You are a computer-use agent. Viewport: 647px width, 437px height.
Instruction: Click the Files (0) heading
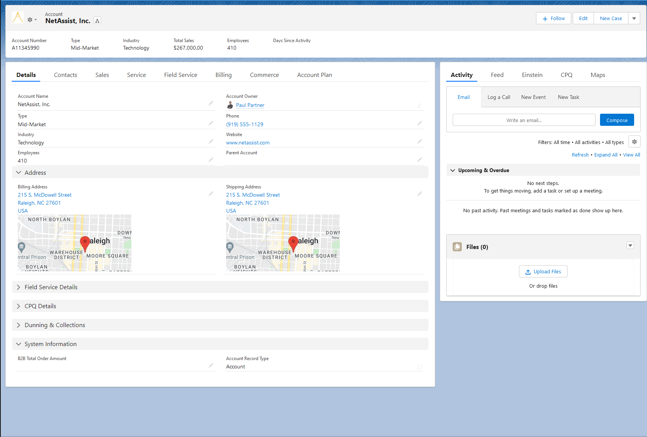tap(477, 247)
